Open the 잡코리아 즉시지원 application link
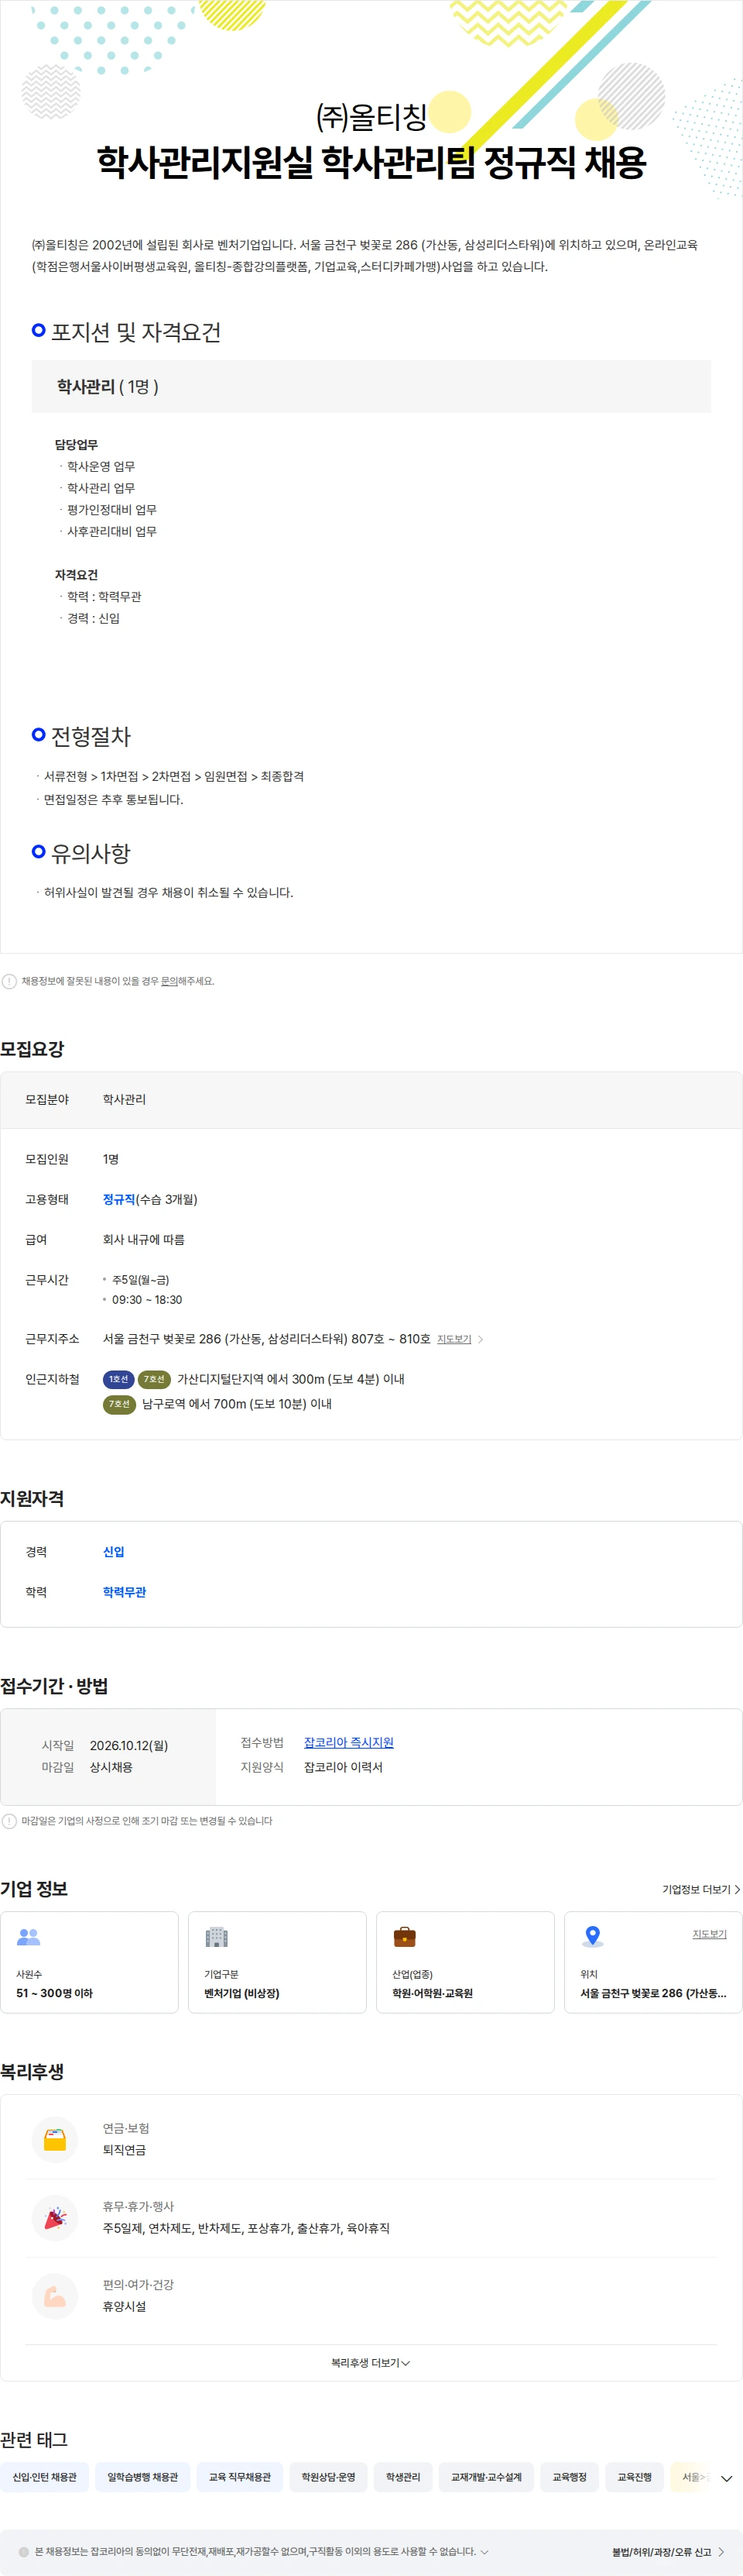Viewport: 743px width, 2576px height. (348, 1742)
